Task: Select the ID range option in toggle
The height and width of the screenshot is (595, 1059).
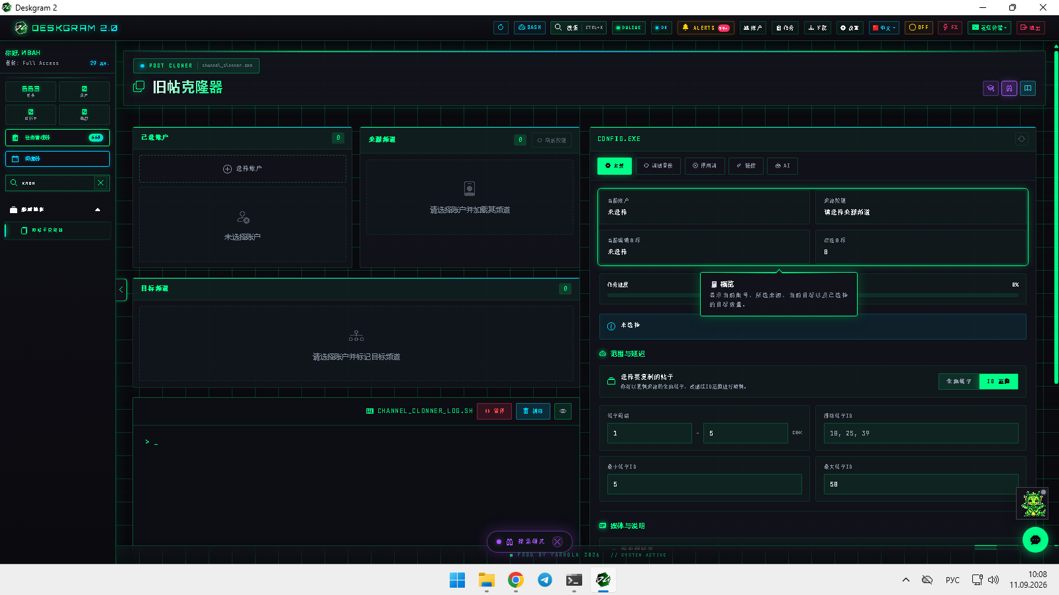Action: 998,381
